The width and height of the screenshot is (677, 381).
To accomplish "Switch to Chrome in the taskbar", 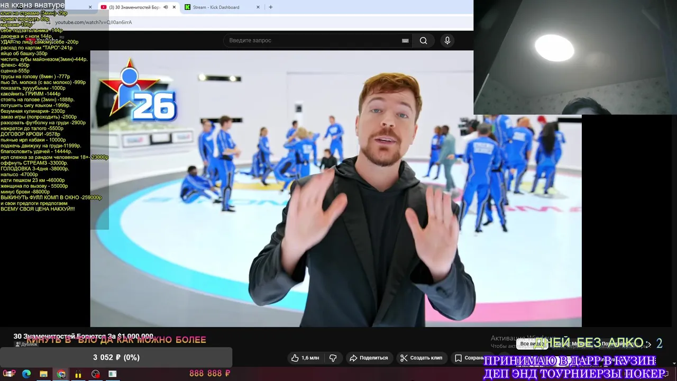I will (61, 374).
